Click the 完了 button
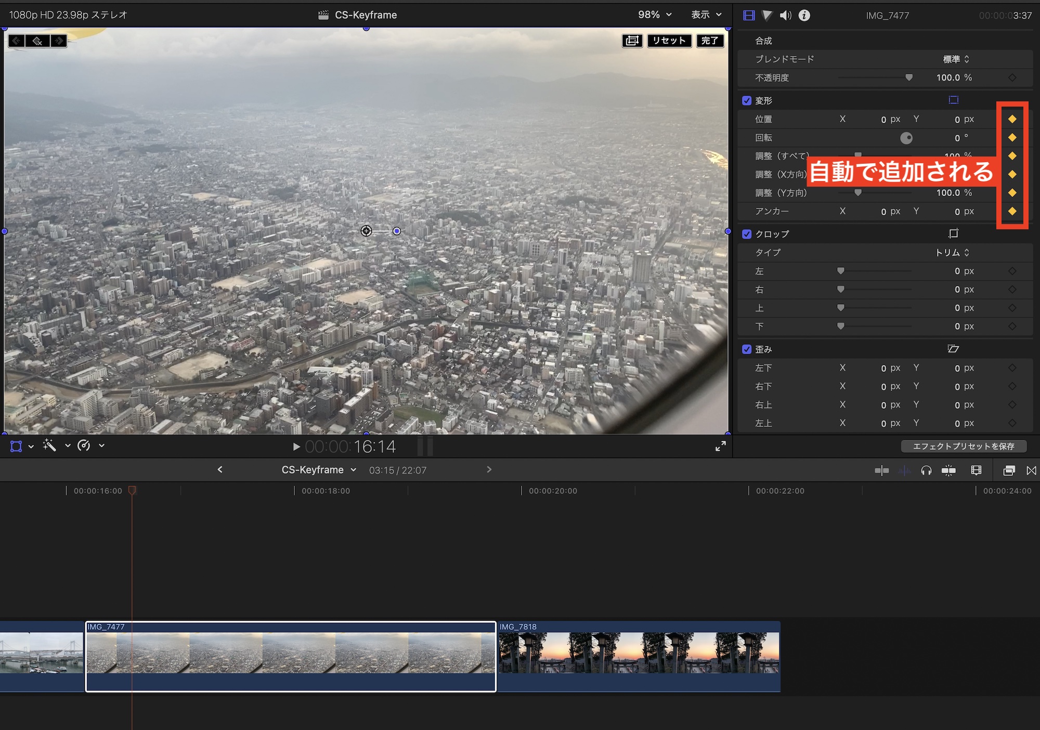The image size is (1040, 730). pos(710,41)
